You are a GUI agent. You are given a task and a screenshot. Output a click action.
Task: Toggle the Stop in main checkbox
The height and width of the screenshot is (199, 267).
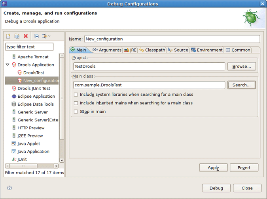coord(76,112)
